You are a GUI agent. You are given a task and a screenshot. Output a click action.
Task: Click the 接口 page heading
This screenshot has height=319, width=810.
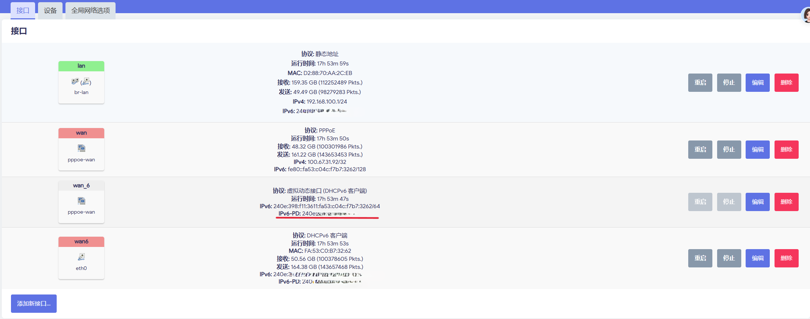(19, 31)
